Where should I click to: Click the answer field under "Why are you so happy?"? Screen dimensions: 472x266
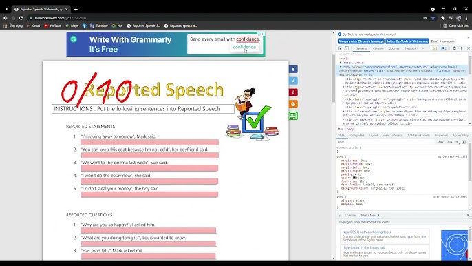pos(149,230)
